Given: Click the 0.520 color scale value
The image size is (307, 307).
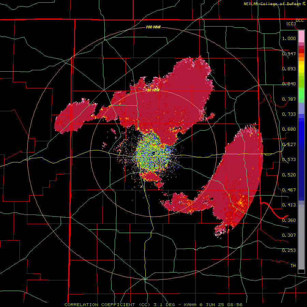Looking at the screenshot, I should click(x=289, y=175).
